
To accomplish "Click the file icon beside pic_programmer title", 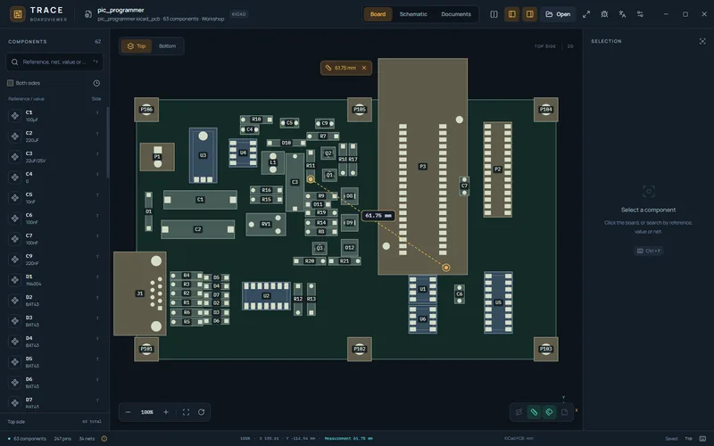I will 87,14.
